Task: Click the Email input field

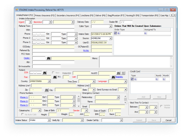Action: point(107,106)
